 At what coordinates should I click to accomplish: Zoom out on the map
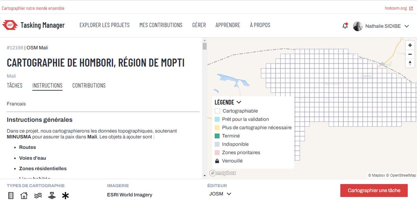(x=410, y=54)
